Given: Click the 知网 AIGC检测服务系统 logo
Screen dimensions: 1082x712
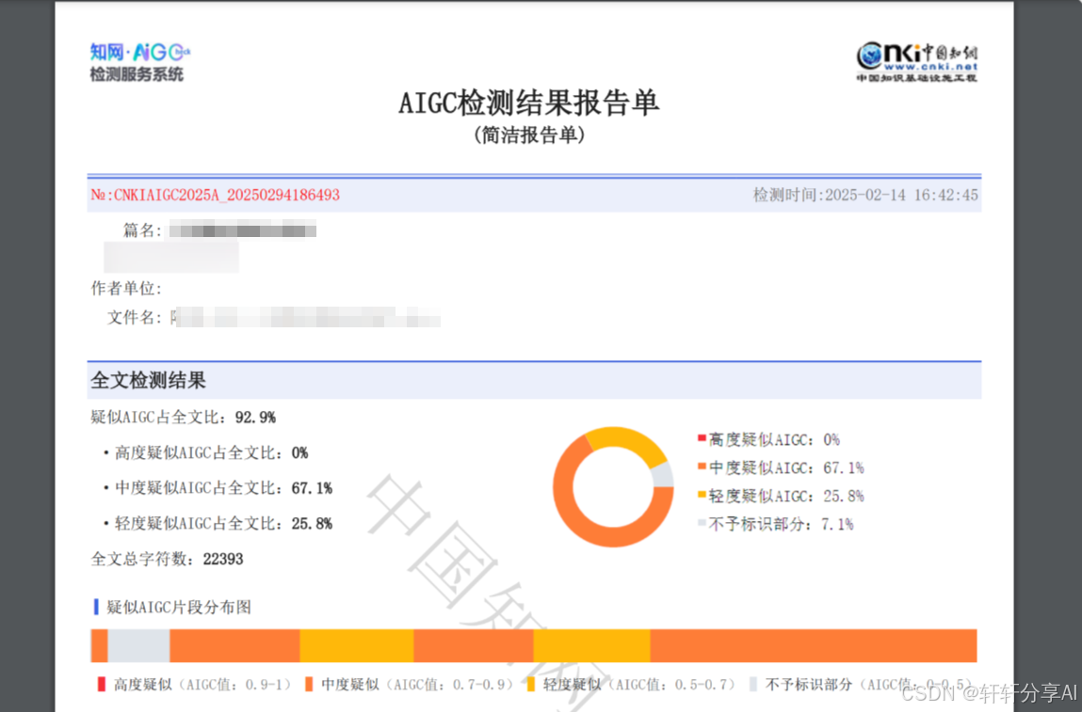Looking at the screenshot, I should pos(140,62).
